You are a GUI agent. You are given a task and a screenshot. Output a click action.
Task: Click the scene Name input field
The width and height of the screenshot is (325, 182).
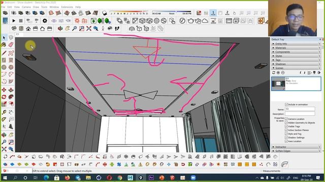point(300,109)
